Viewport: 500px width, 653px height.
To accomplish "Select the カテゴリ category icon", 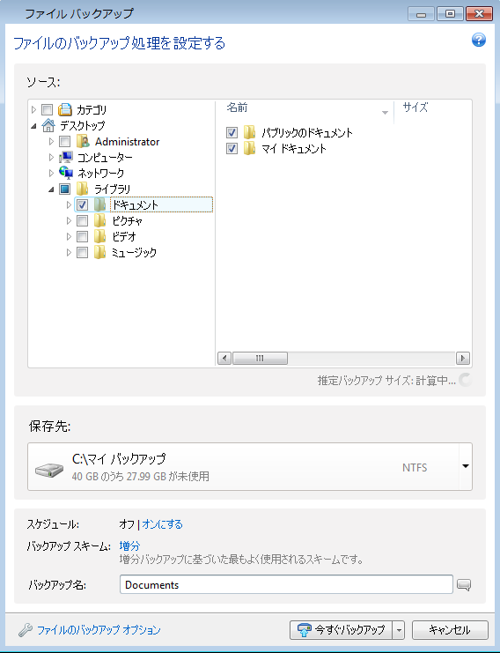I will pyautogui.click(x=65, y=109).
